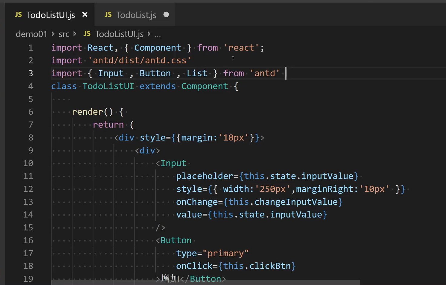Click the <Input opening tag on line 10

[x=171, y=163]
